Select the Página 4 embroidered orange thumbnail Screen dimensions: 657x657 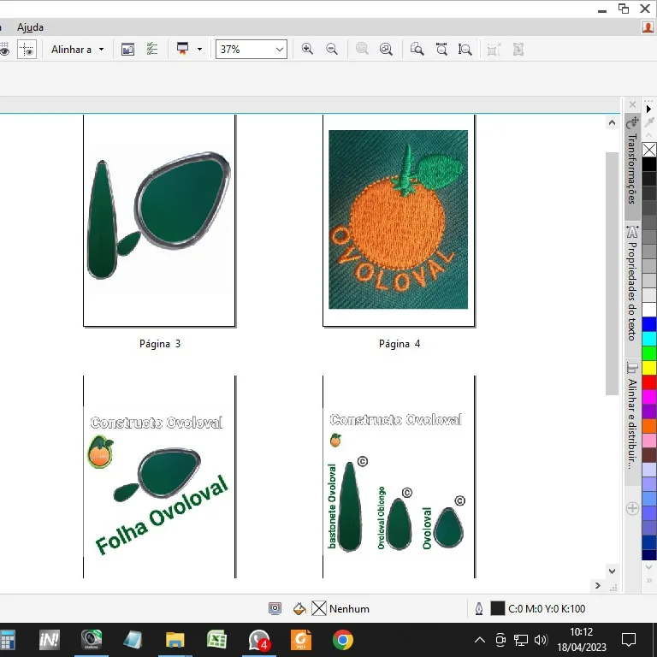coord(398,220)
